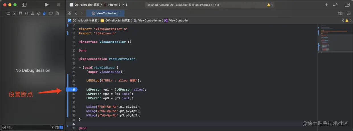Open related items grid menu
353x131 pixels.
coord(69,13)
